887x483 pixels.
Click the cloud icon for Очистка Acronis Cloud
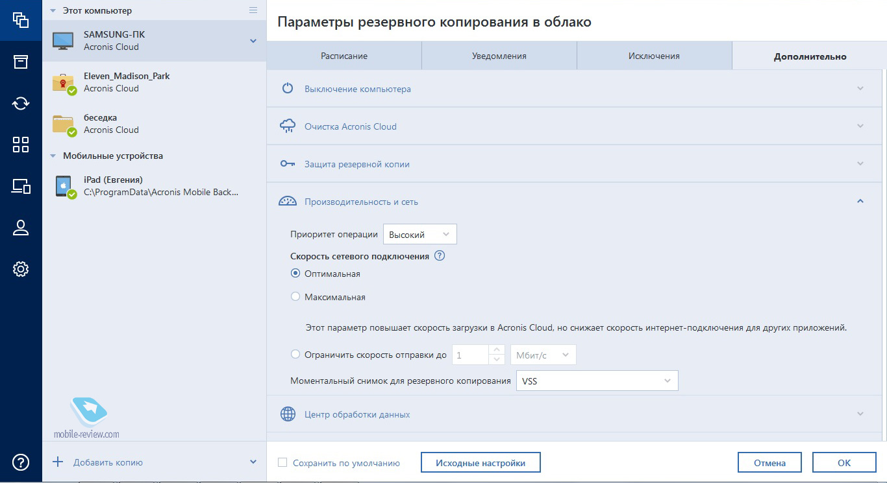(x=288, y=126)
